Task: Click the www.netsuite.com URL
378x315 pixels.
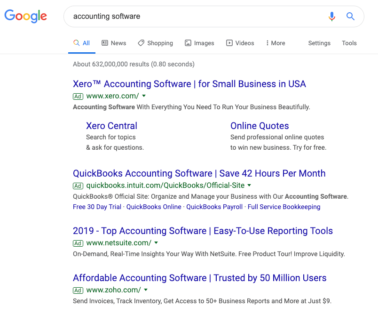Action: point(119,243)
